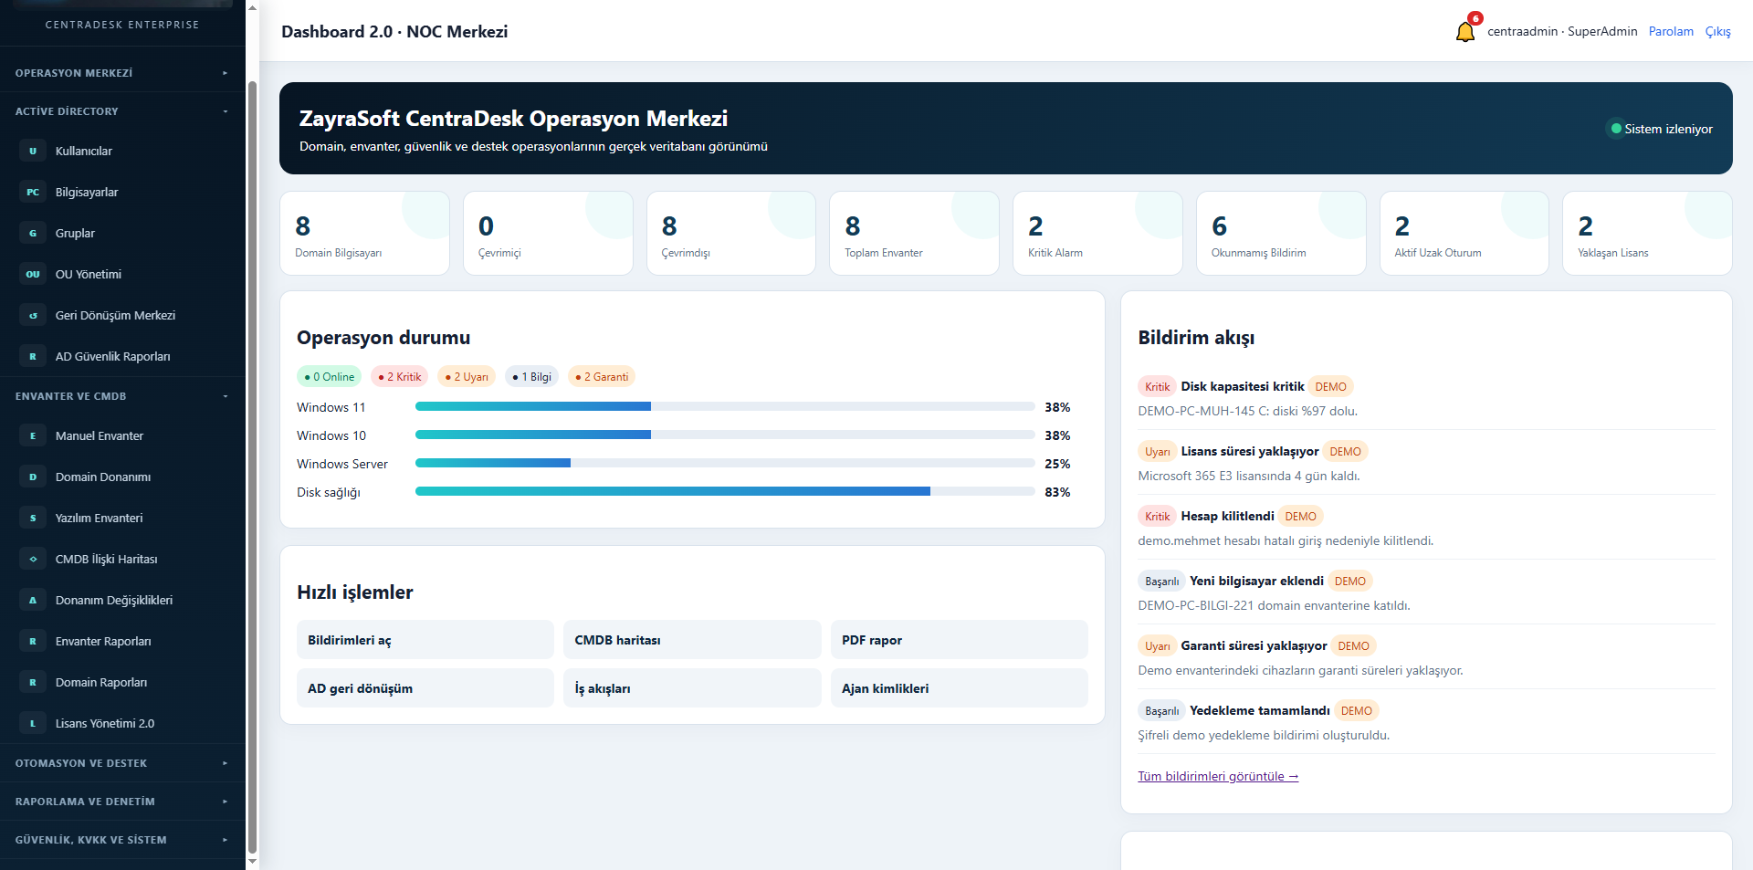The width and height of the screenshot is (1753, 870).
Task: Click the Disk sağlığı progress bar
Action: (725, 491)
